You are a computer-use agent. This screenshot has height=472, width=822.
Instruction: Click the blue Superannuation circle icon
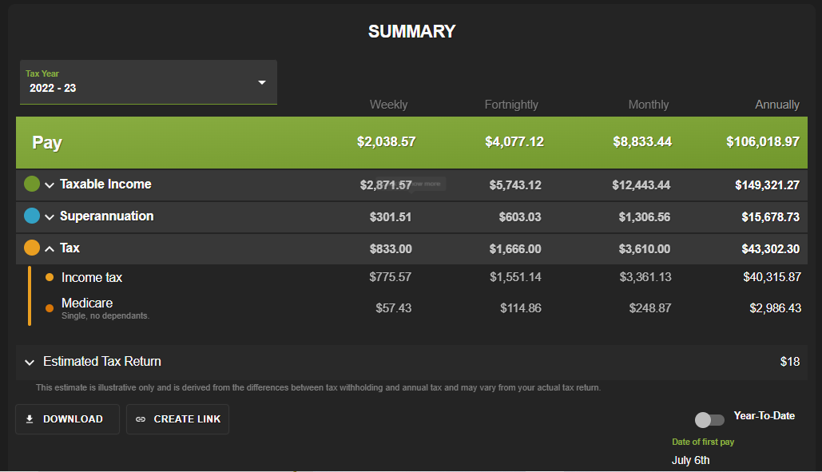32,216
